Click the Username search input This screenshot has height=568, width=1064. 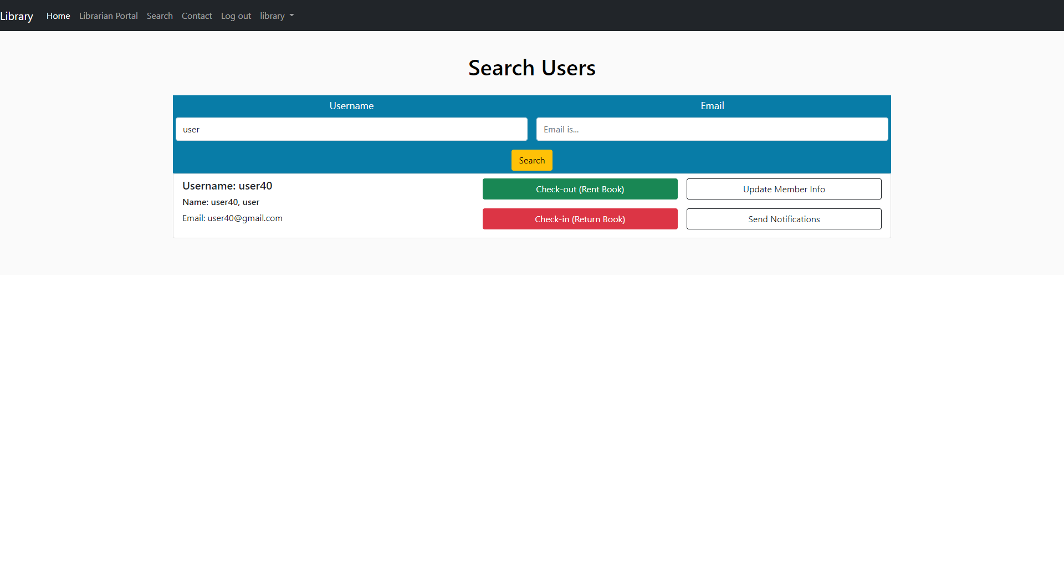[351, 129]
